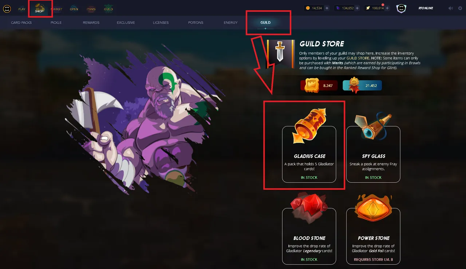Viewport: 466px width, 269px height.
Task: Click the crown badge showing 8.247
Action: (319, 86)
